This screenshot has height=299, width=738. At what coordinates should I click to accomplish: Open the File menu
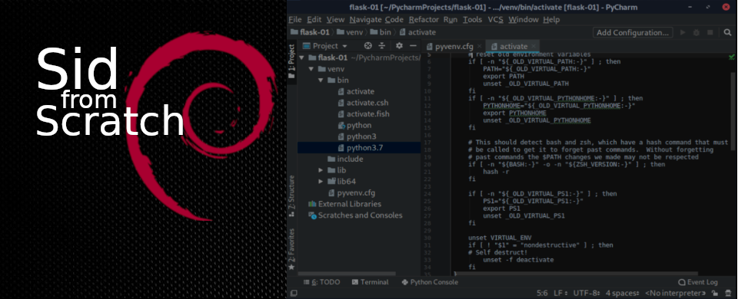pos(295,19)
